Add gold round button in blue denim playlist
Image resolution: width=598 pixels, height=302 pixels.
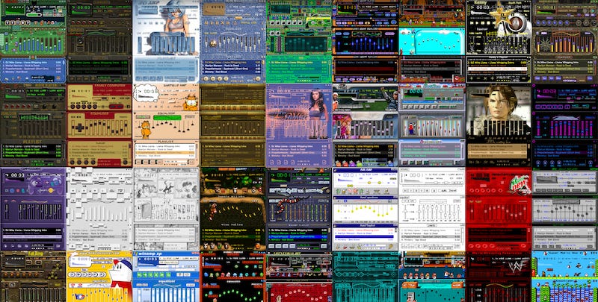click(x=206, y=78)
